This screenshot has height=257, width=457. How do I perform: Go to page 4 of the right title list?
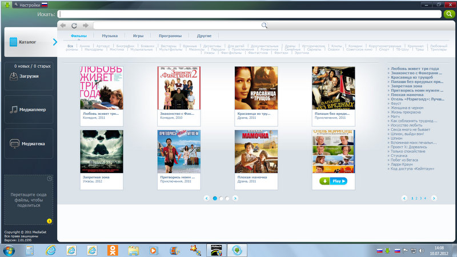pos(425,198)
